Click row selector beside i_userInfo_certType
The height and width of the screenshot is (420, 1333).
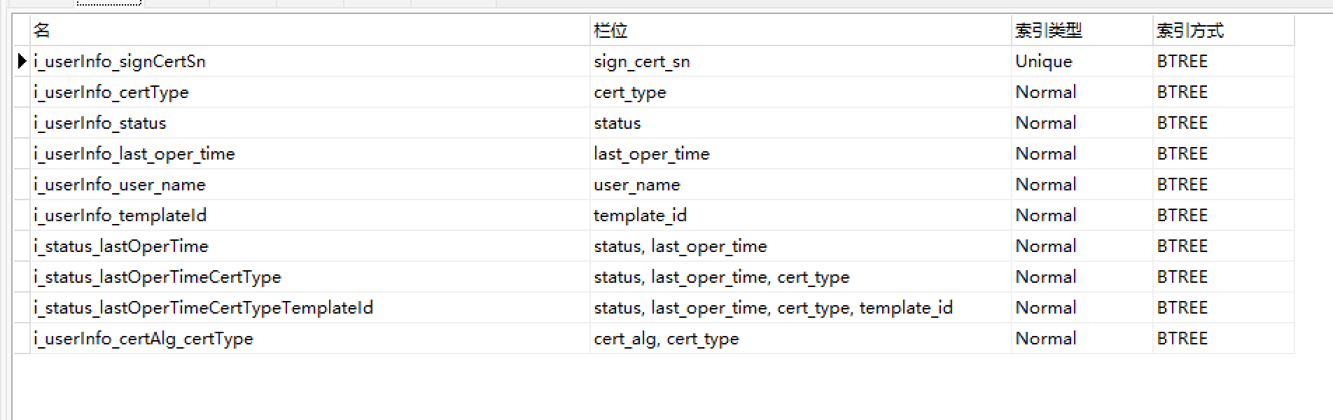[22, 92]
